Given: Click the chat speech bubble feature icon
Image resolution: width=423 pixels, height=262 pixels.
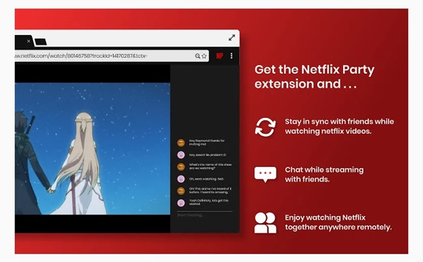Looking at the screenshot, I should pos(265,174).
